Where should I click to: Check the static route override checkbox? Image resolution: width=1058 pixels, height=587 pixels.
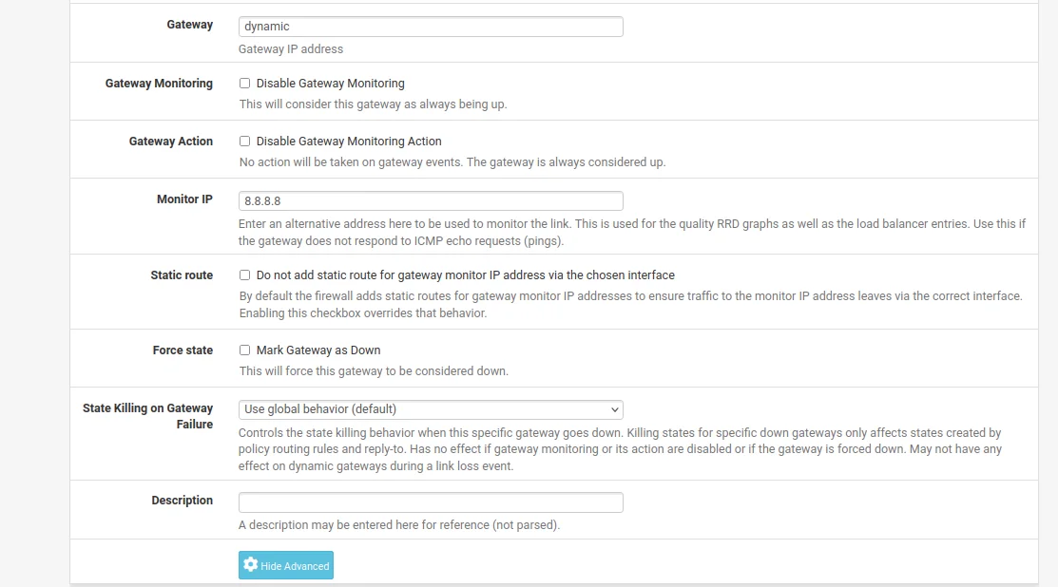point(244,275)
